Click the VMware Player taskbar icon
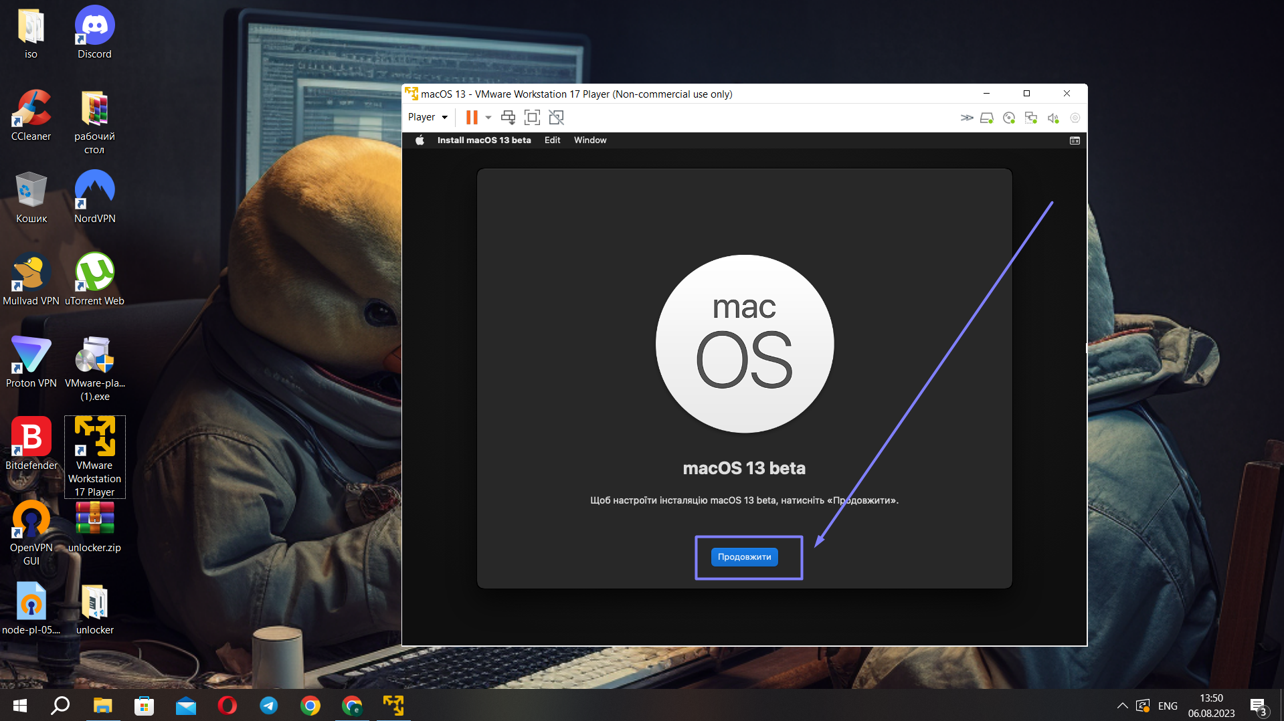The height and width of the screenshot is (721, 1284). [393, 706]
